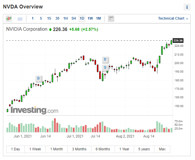195x160 pixels.
Task: Select the 15 minute interval
Action: tap(49, 18)
